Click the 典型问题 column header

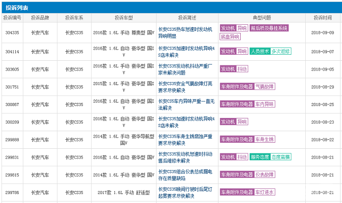pos(262,18)
